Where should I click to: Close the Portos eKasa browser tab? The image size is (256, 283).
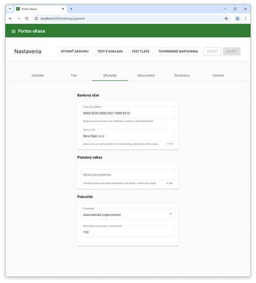pos(63,9)
